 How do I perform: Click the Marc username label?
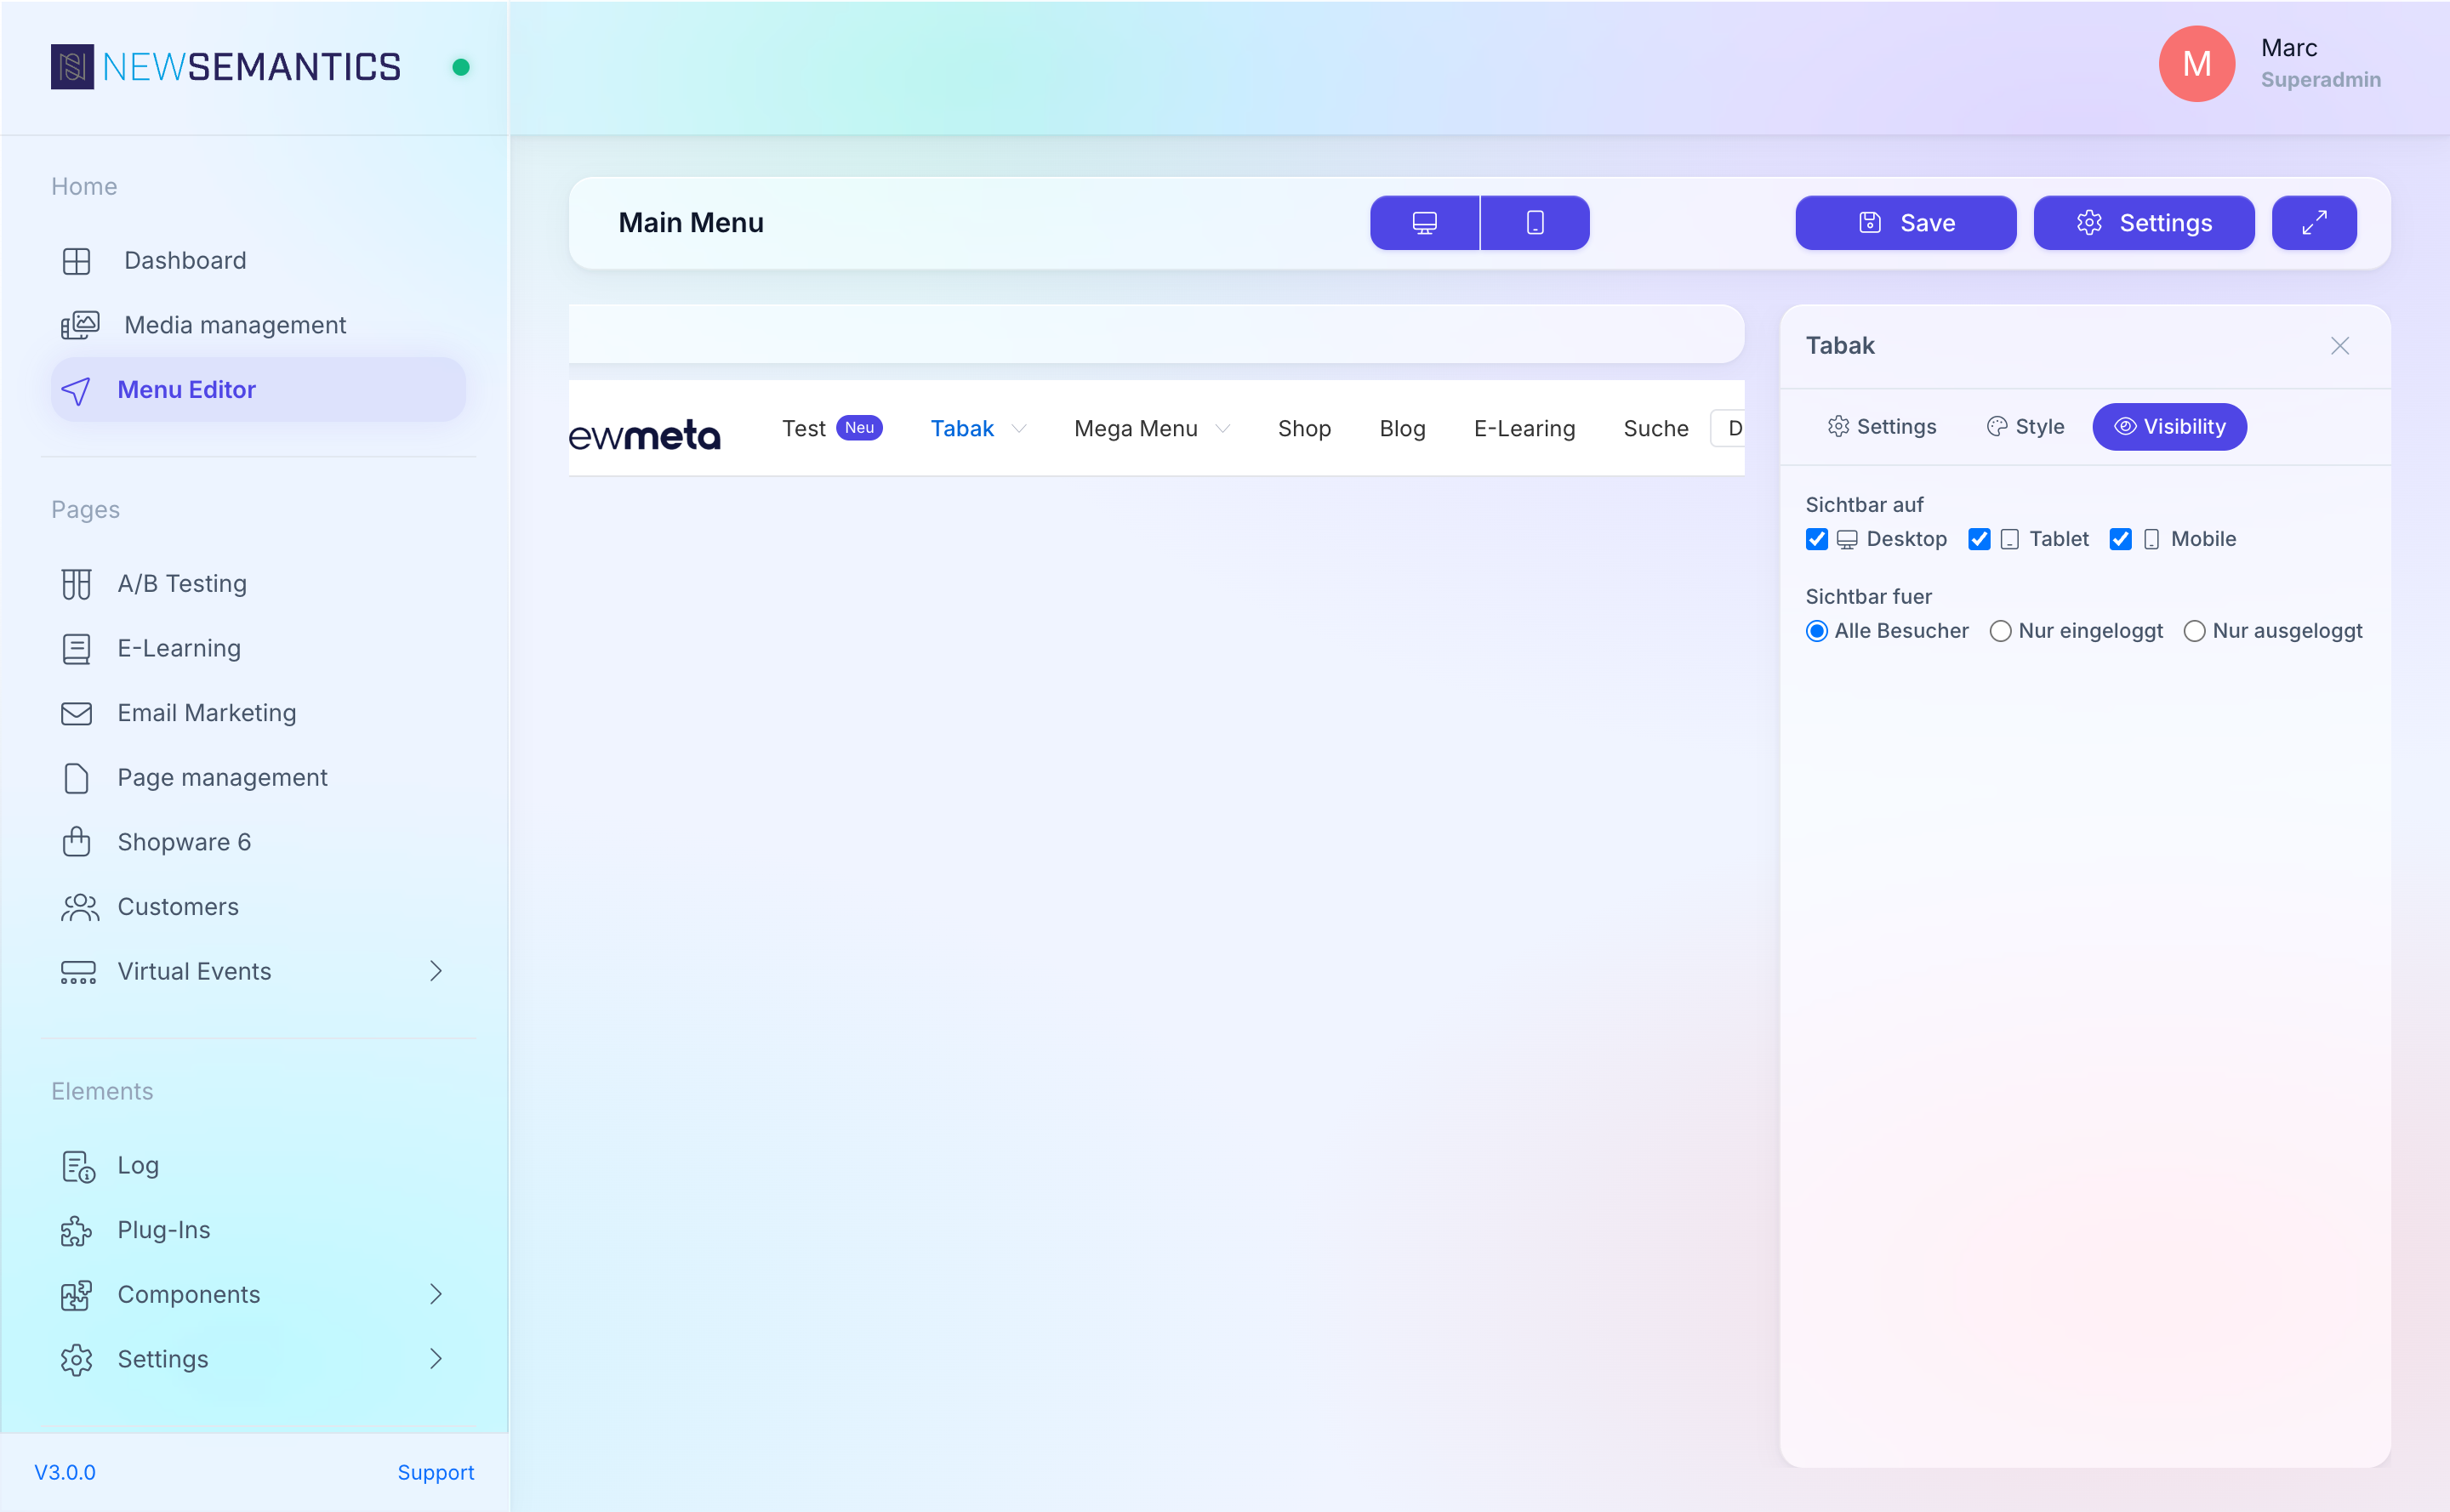2289,48
